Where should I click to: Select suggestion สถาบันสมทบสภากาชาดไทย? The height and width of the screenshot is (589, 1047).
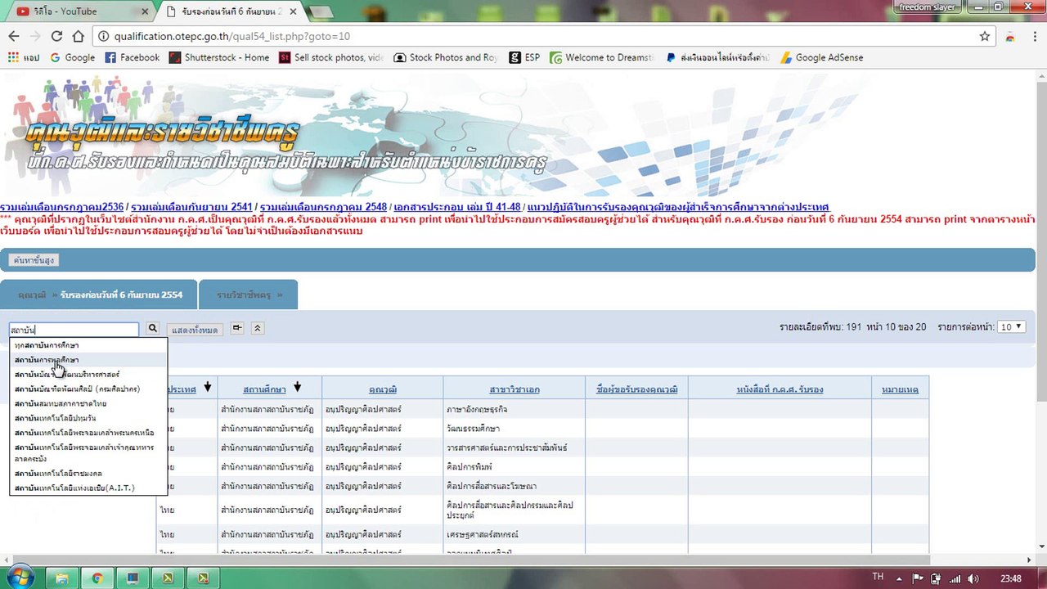point(88,404)
